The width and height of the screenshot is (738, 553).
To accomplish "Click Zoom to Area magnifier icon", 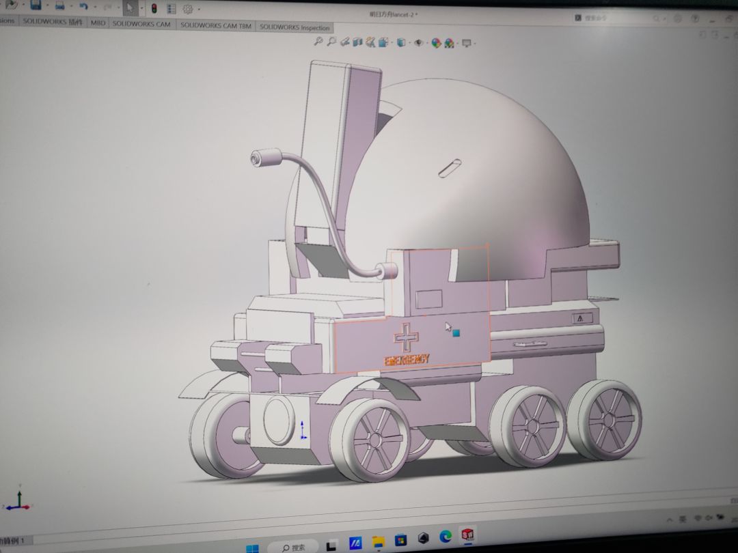I will click(331, 42).
